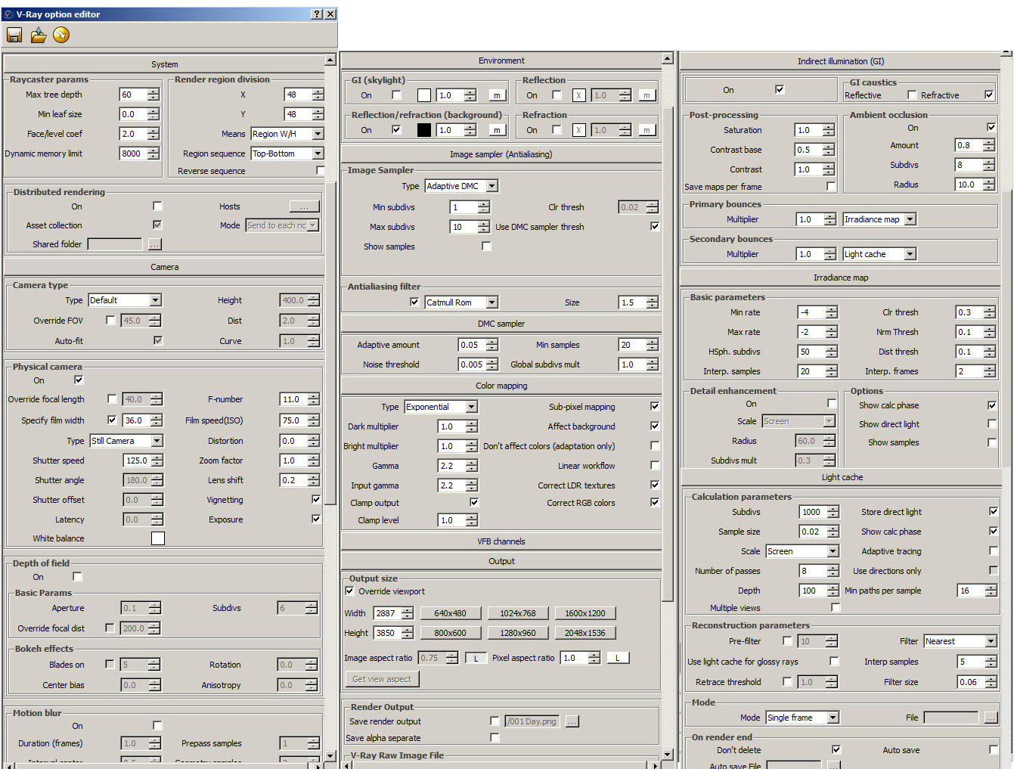The width and height of the screenshot is (1014, 769).
Task: Click the Pixel aspect ratio lock L button
Action: [x=617, y=658]
